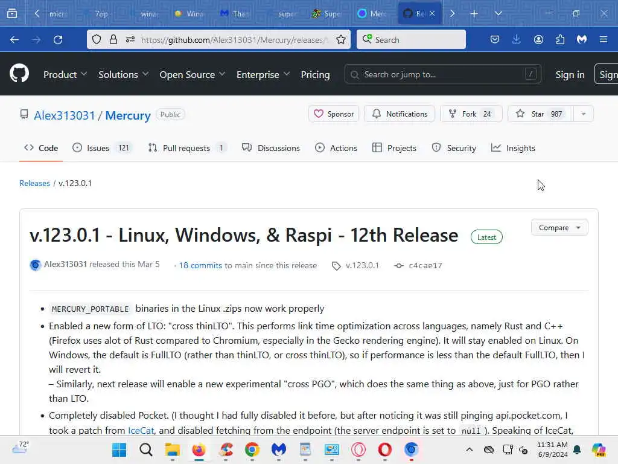The height and width of the screenshot is (464, 618).
Task: View 18 commits since this release
Action: [x=200, y=266]
